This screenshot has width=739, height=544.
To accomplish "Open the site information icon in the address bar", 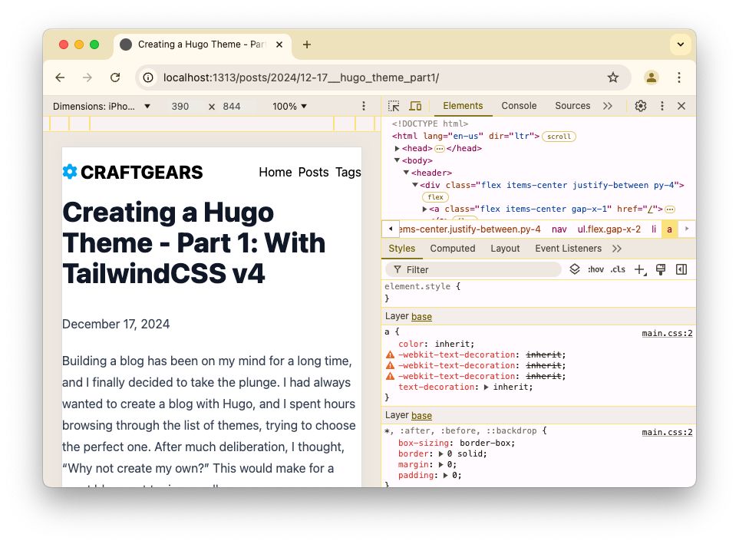I will (148, 77).
